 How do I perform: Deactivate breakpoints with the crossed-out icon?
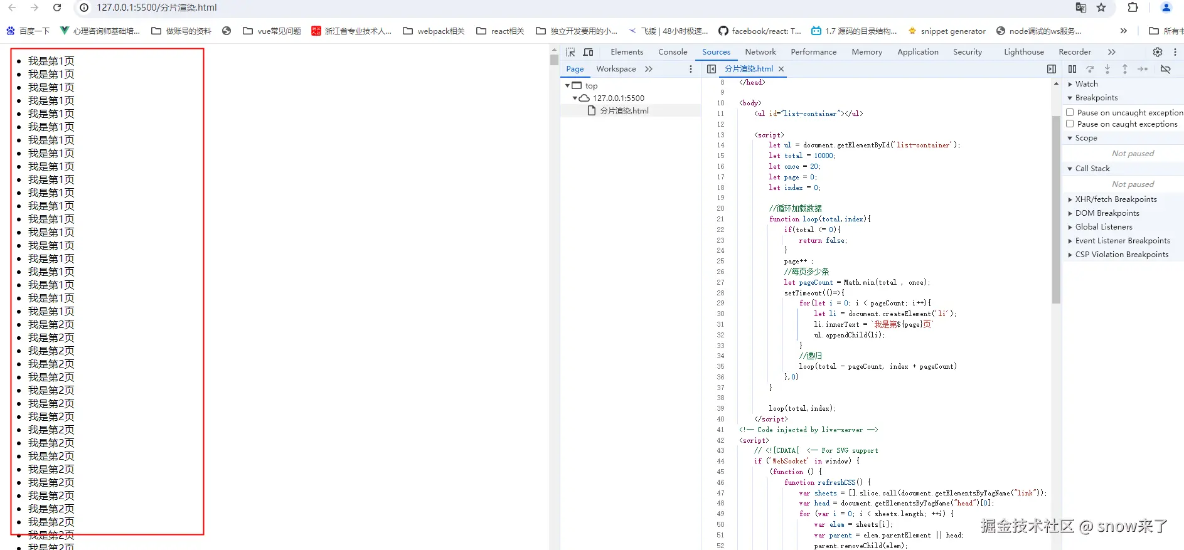coord(1165,69)
